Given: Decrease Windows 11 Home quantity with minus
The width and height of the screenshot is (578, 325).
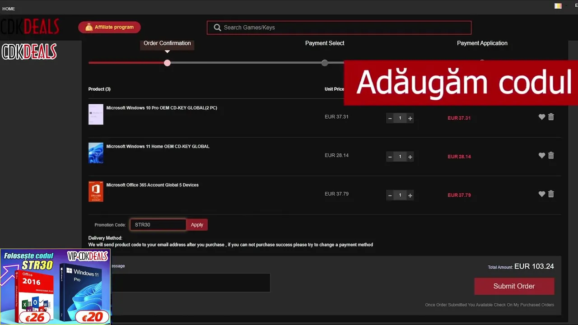Looking at the screenshot, I should pos(390,157).
